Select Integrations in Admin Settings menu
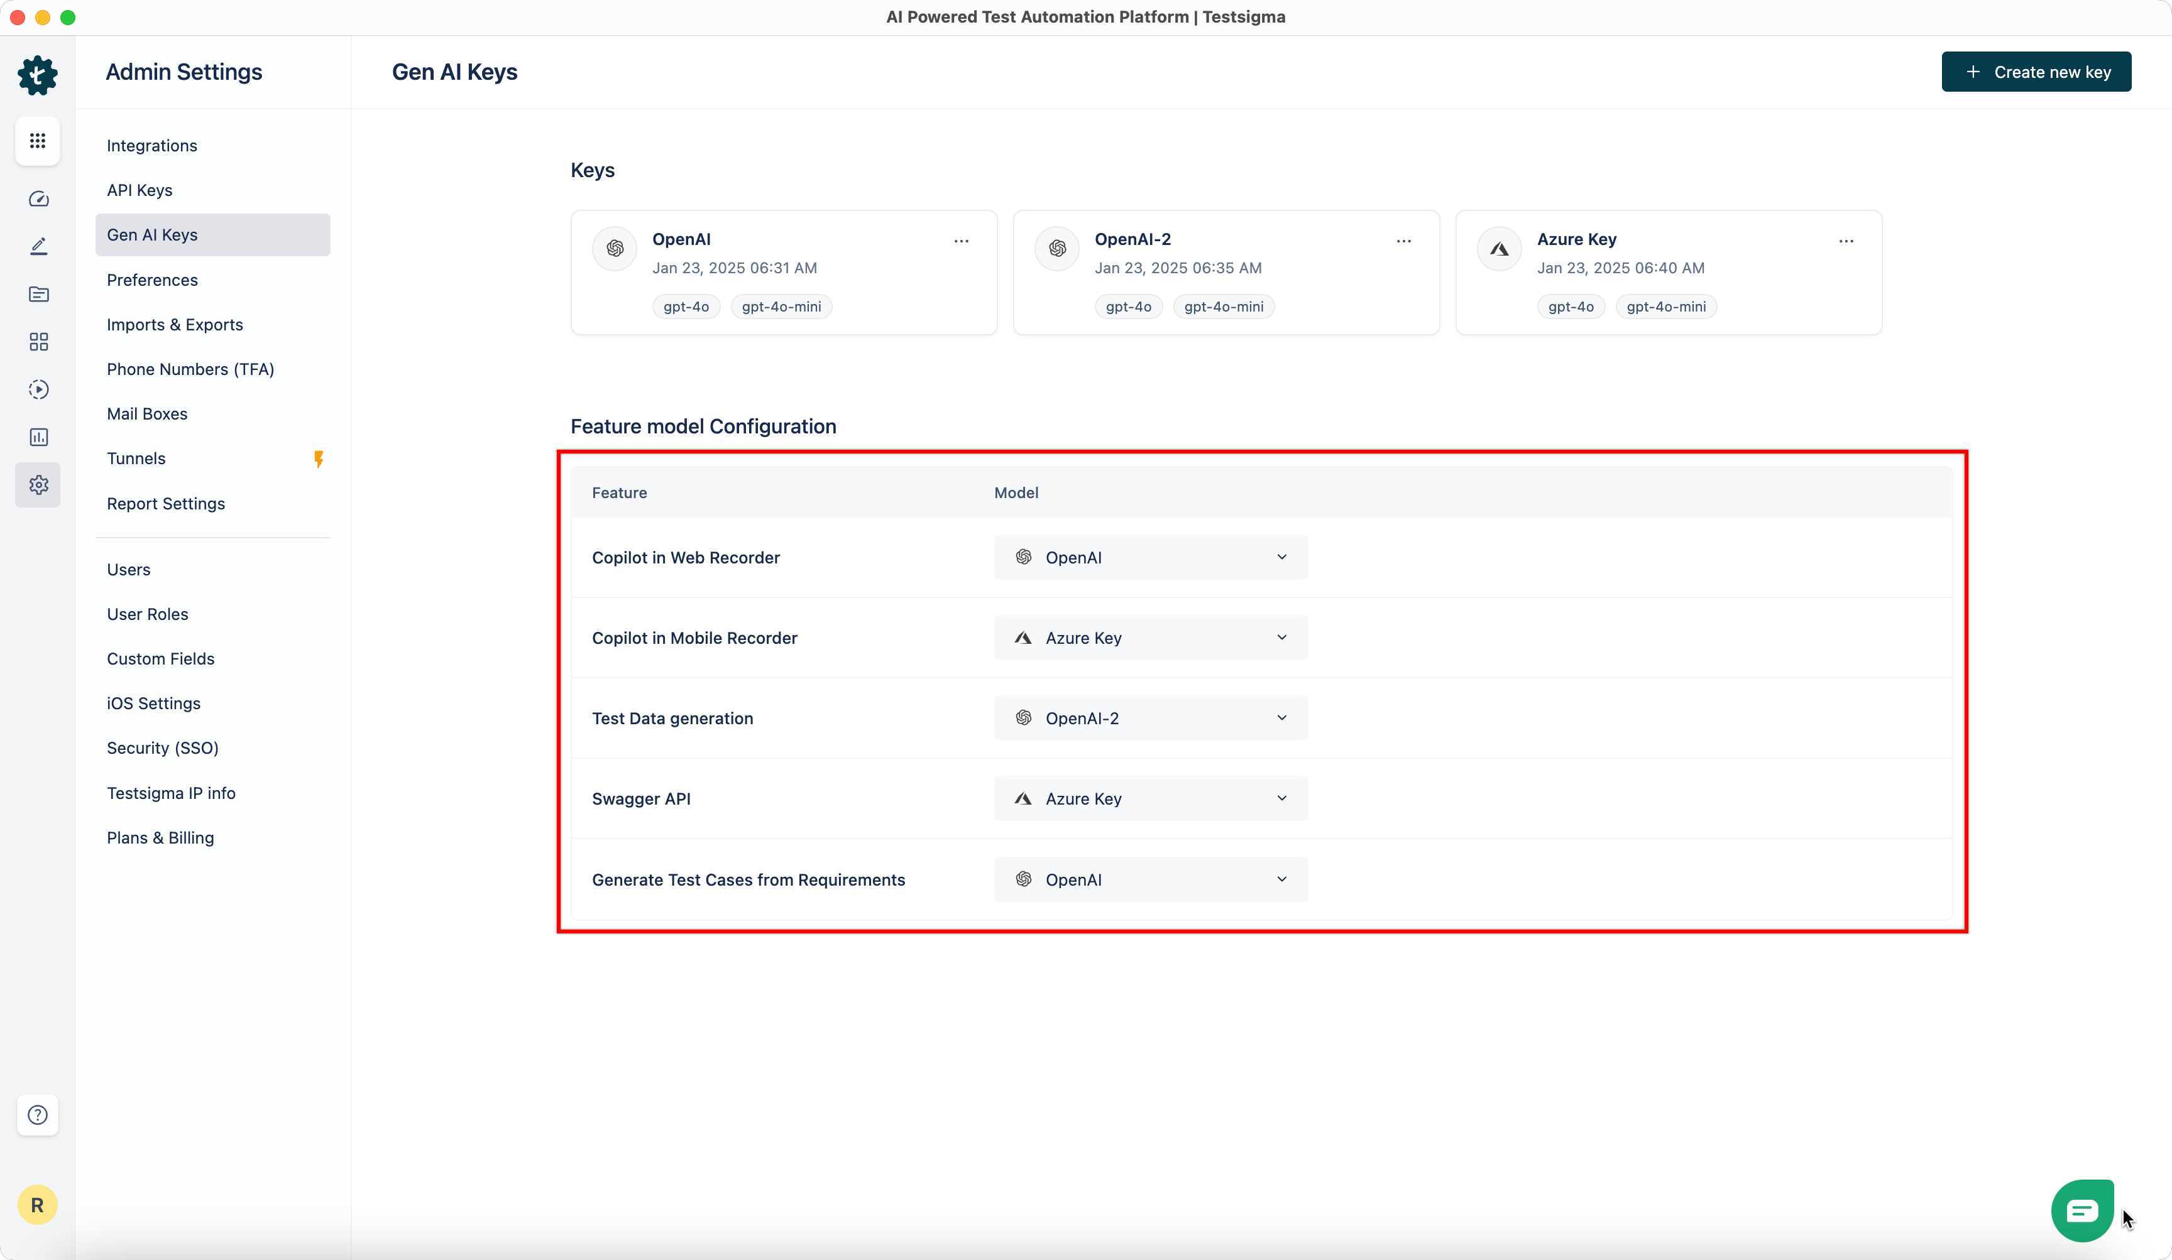This screenshot has width=2172, height=1260. pyautogui.click(x=151, y=146)
